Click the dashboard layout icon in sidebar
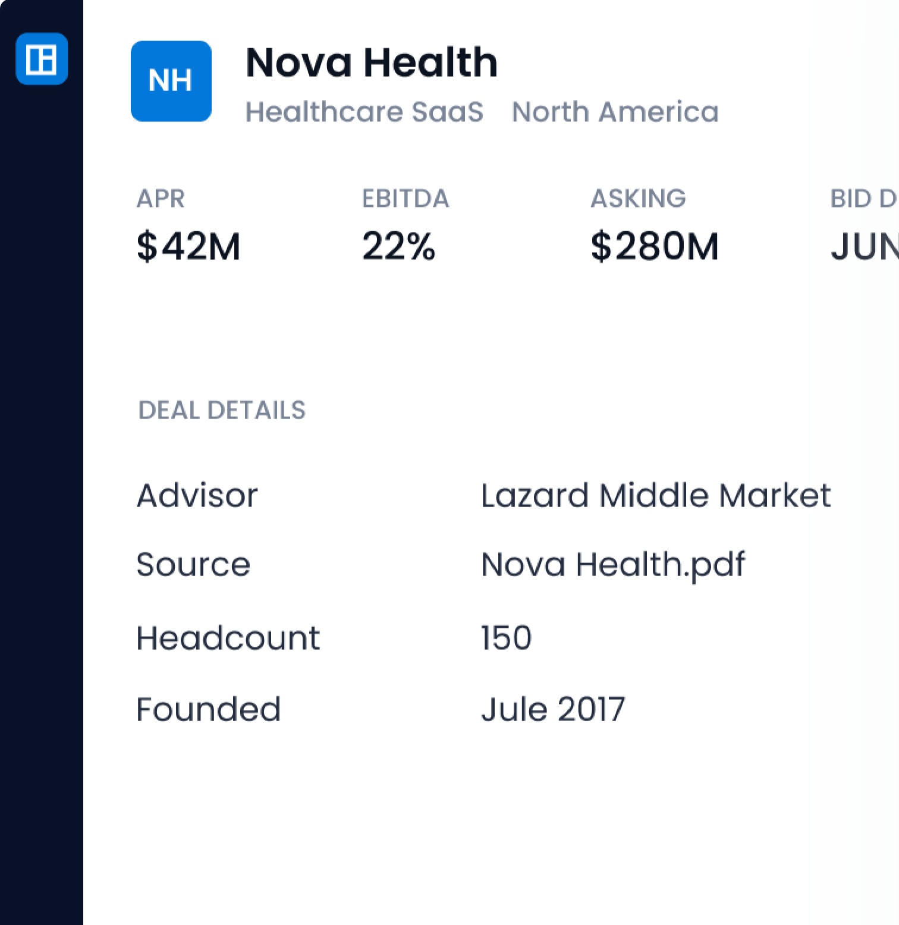This screenshot has height=925, width=899. point(42,59)
